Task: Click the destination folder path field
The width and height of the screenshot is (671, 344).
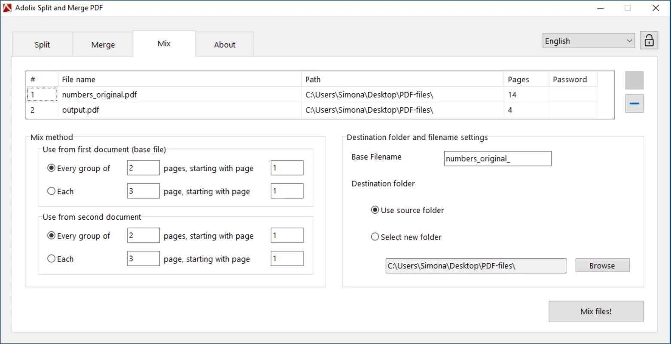Action: click(476, 265)
